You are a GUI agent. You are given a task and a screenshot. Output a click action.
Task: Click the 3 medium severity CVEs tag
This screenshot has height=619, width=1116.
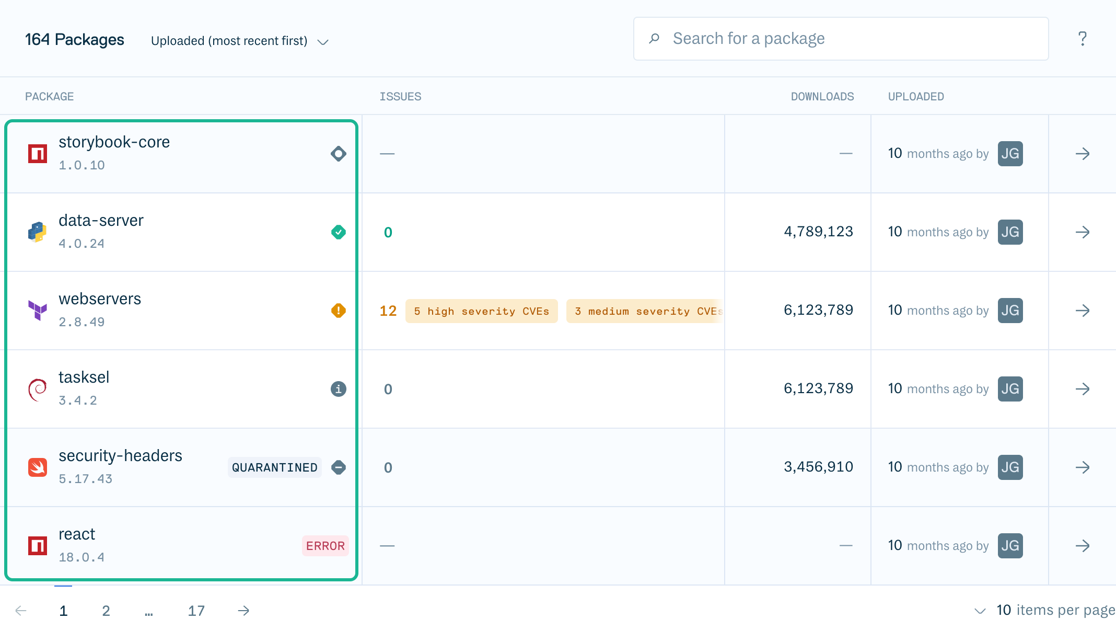pyautogui.click(x=645, y=311)
